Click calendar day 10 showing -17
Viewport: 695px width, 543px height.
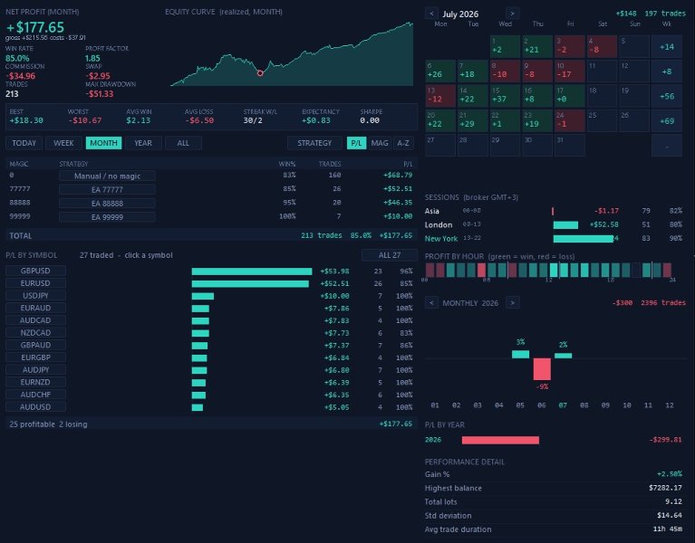570,71
